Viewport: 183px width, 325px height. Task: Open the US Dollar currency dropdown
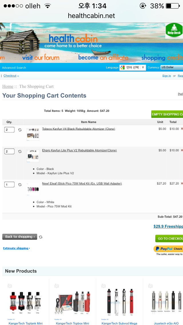pos(171,67)
